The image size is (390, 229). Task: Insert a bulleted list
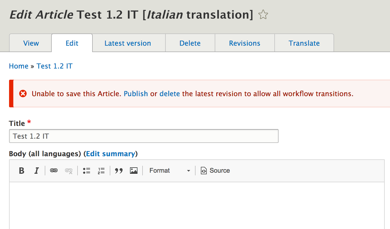[87, 171]
